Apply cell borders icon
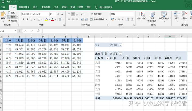 tap(39, 19)
